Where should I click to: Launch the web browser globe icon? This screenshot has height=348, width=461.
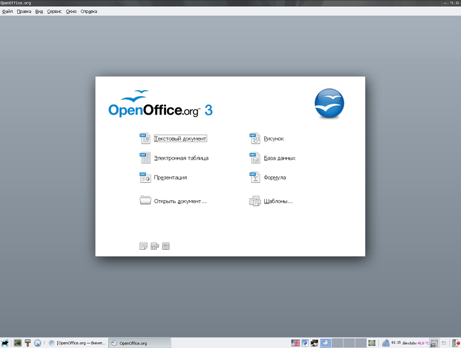[x=37, y=342]
